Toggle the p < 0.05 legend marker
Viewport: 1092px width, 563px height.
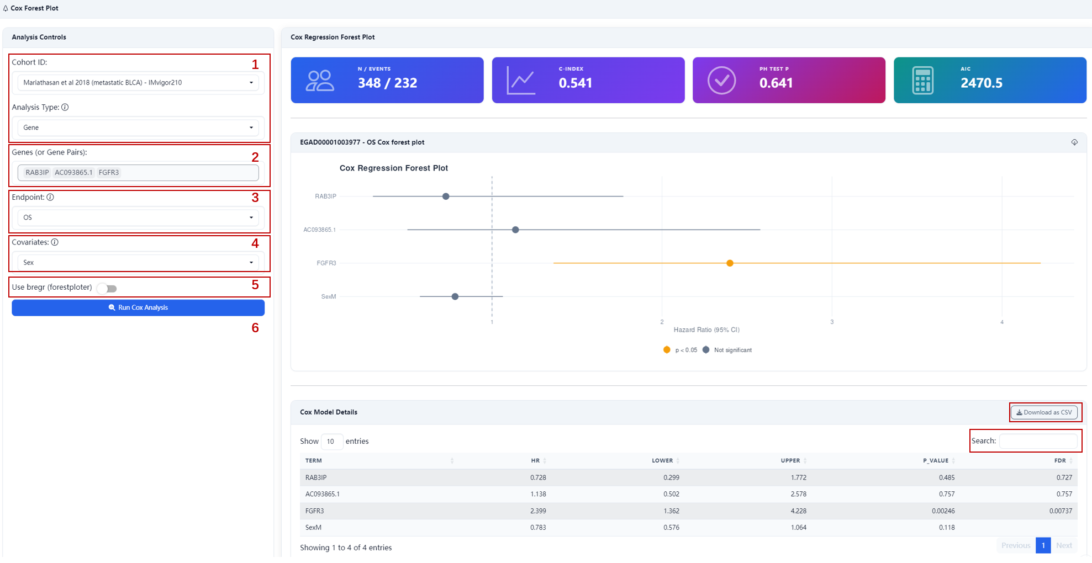[x=667, y=350]
